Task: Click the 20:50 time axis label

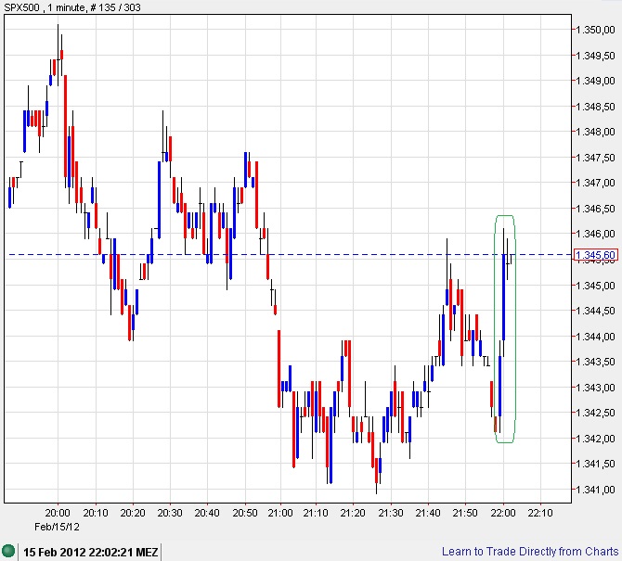Action: click(245, 513)
